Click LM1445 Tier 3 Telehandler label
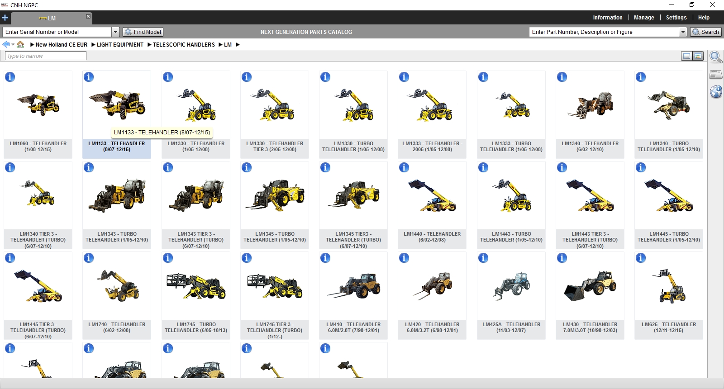724x389 pixels. coord(38,331)
